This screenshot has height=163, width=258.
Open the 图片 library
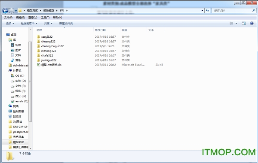18,50
